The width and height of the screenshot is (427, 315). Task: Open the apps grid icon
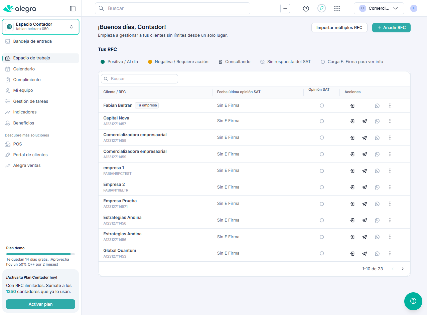(337, 9)
